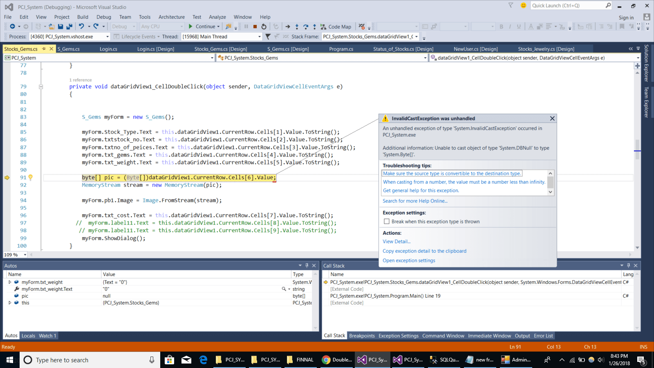Open the PCJ_System.Stocks_Gems class dropdown
Image resolution: width=654 pixels, height=368 pixels.
point(425,58)
